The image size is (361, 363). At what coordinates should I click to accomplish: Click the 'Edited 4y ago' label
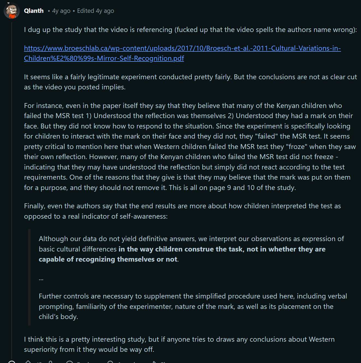(96, 11)
